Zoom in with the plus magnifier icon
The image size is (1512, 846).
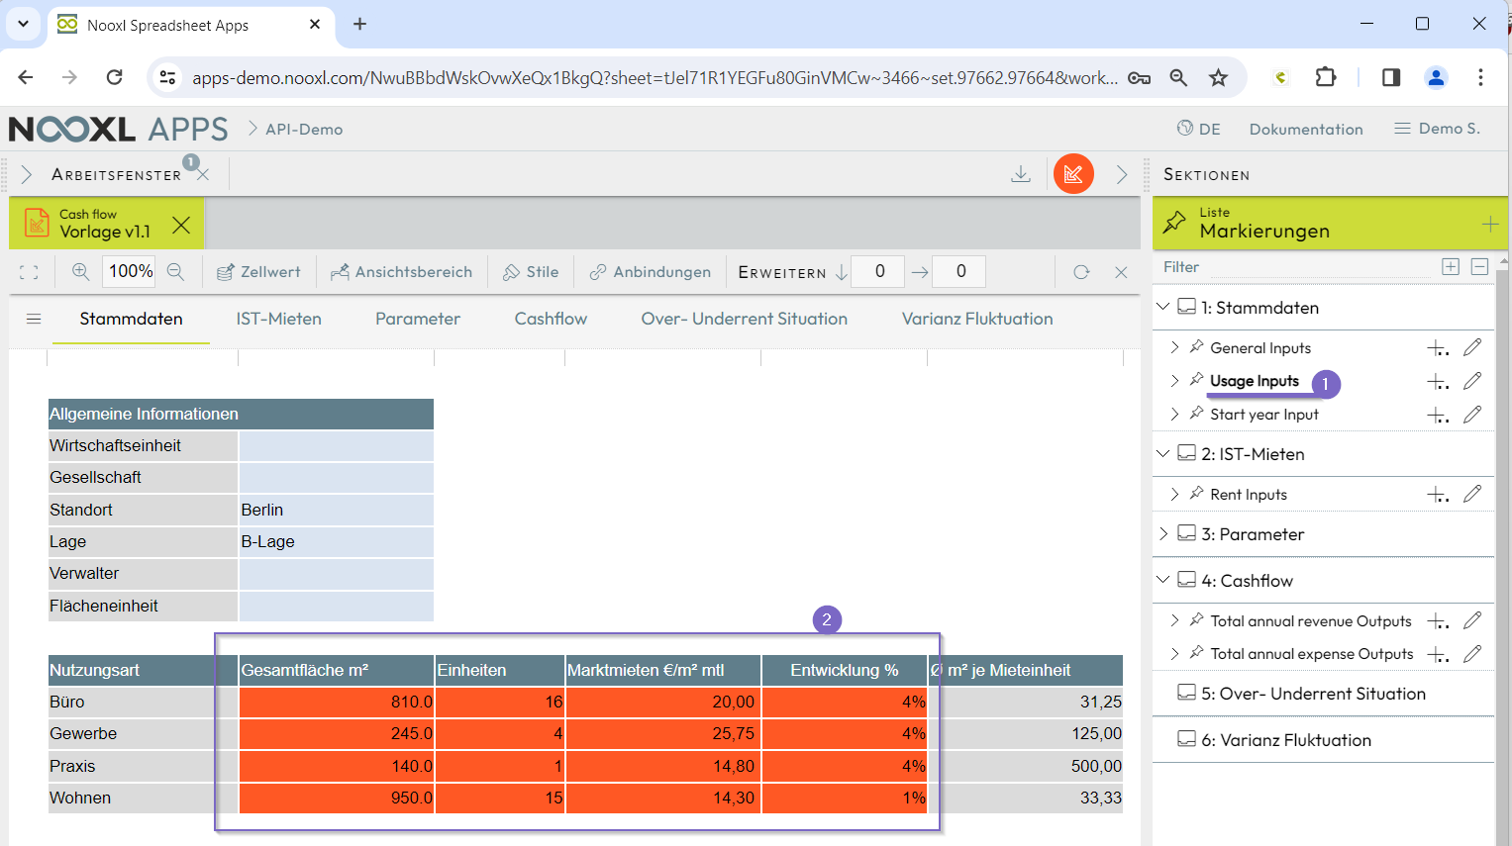point(81,272)
